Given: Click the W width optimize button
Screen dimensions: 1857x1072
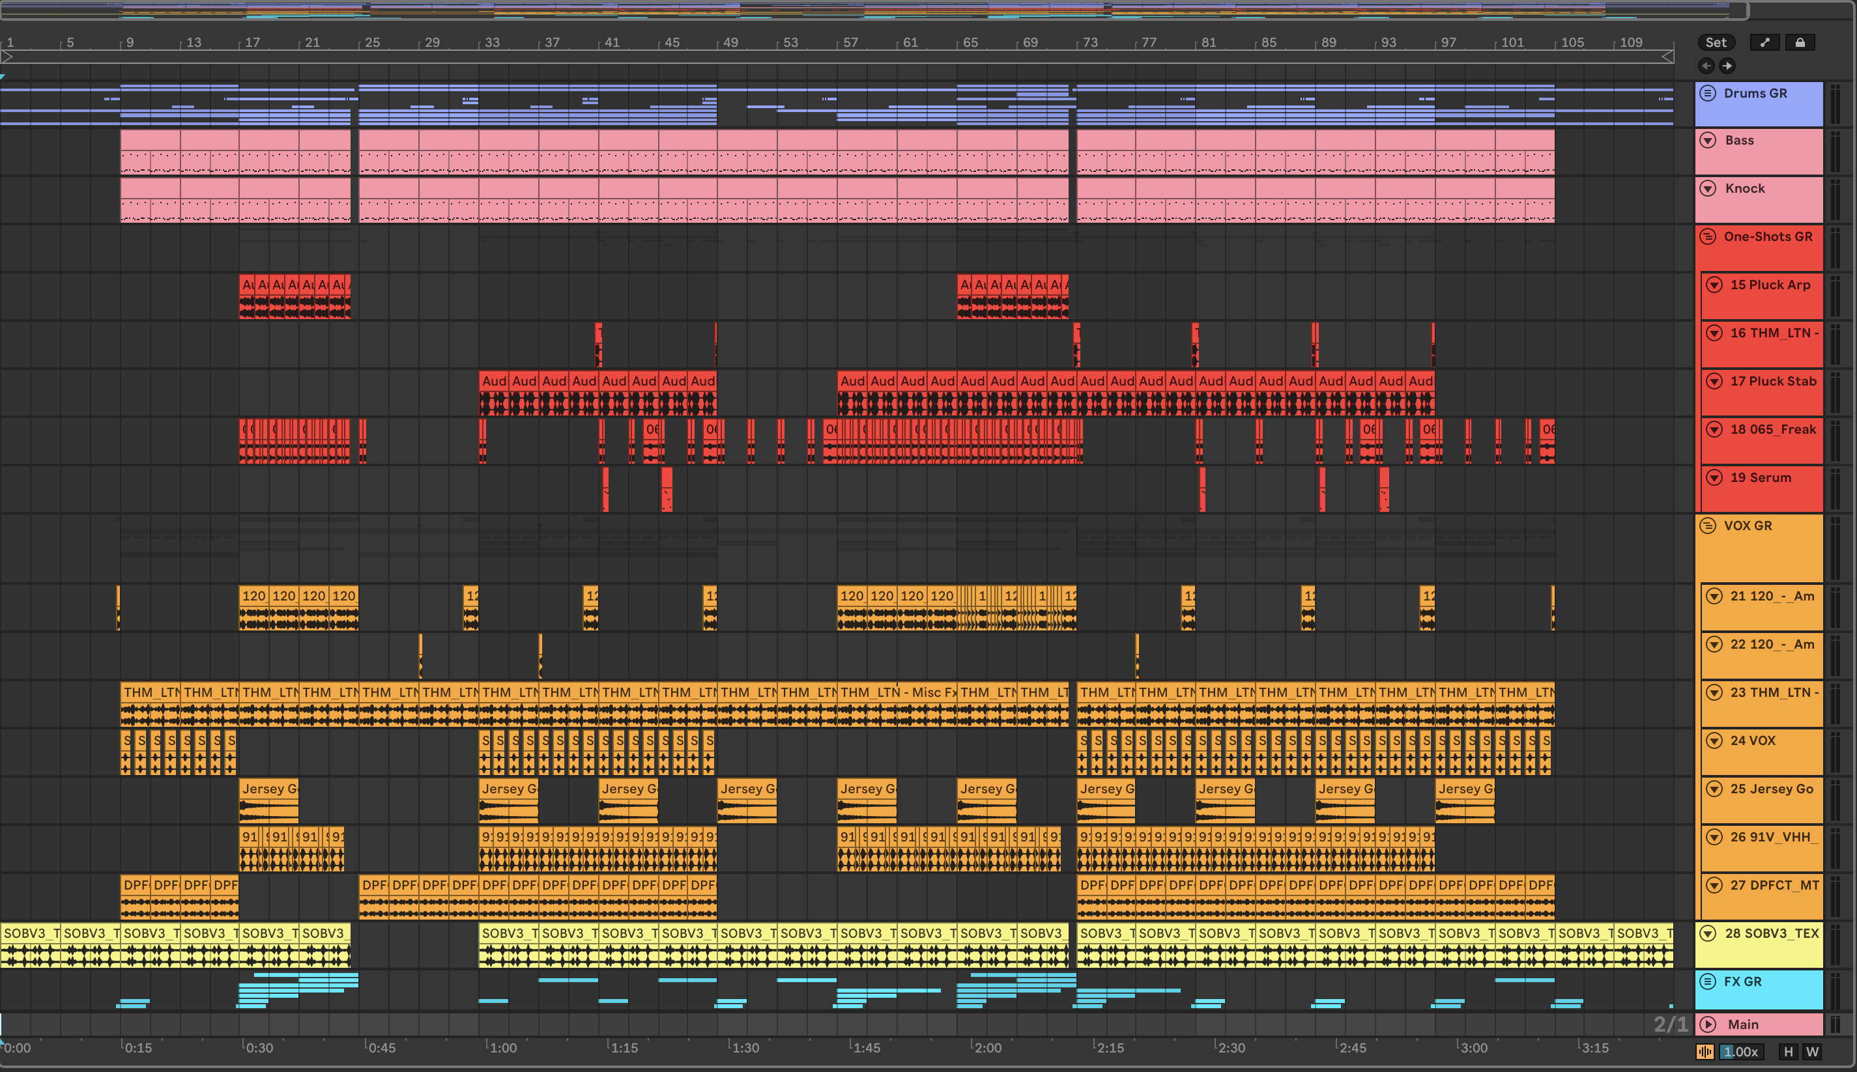Looking at the screenshot, I should pyautogui.click(x=1813, y=1051).
